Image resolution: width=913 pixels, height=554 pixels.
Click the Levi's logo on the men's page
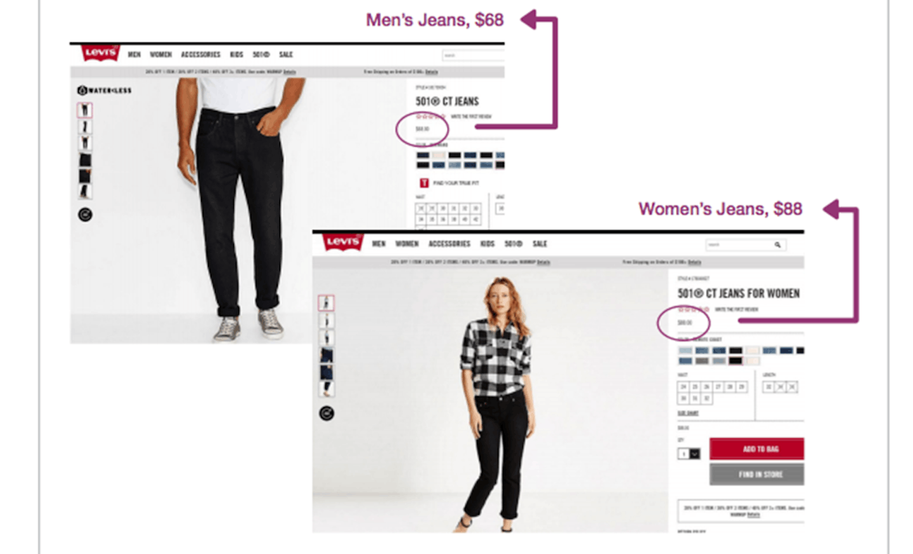pos(101,53)
